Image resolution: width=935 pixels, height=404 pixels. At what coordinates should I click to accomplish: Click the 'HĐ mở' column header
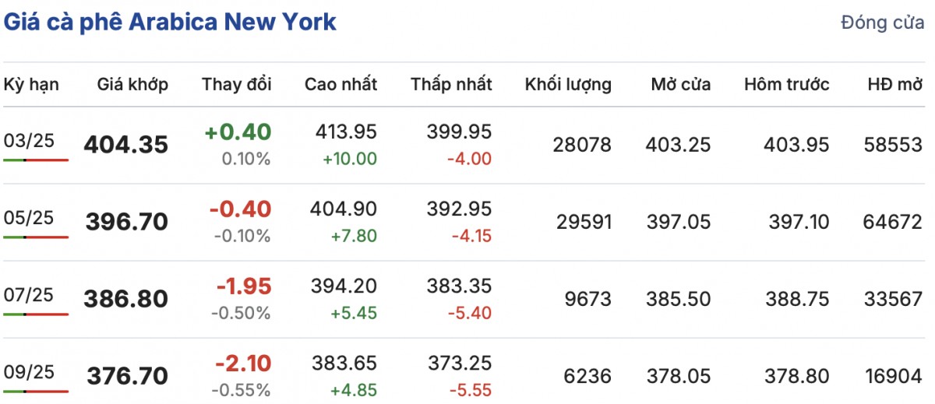tap(894, 84)
